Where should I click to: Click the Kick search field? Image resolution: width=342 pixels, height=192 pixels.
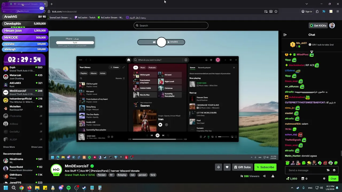pyautogui.click(x=171, y=26)
